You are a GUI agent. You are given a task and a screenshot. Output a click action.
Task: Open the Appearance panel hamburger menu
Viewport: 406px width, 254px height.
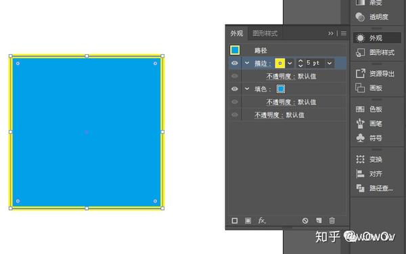(x=344, y=33)
